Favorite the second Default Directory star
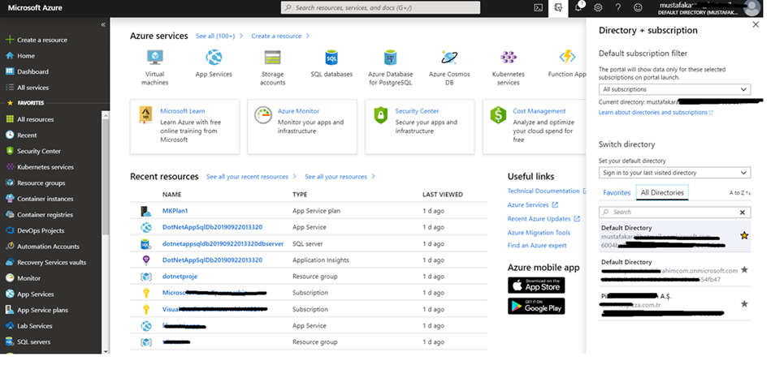Screen dimensions: 771x365 [x=744, y=269]
